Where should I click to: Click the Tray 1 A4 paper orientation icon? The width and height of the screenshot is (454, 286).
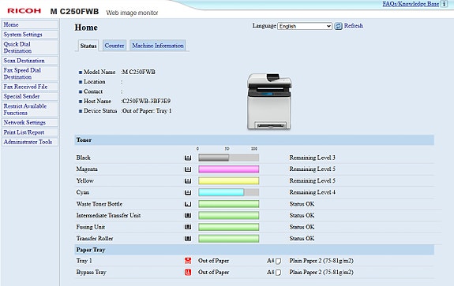(278, 261)
